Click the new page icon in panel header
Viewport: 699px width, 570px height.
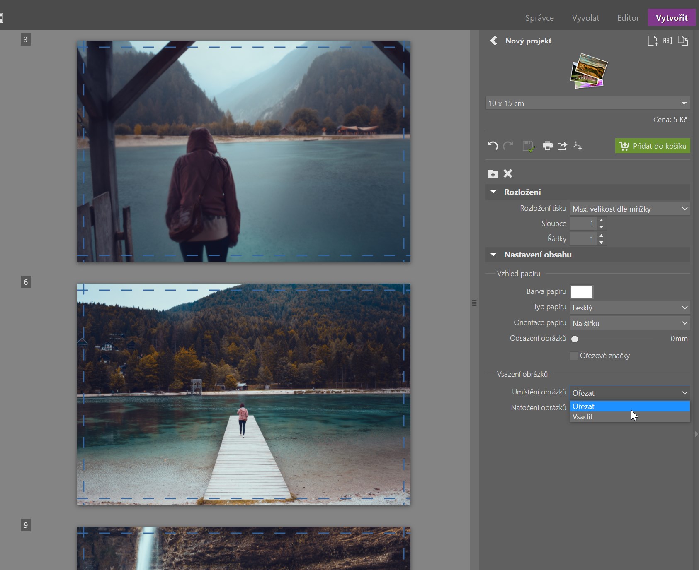click(653, 41)
